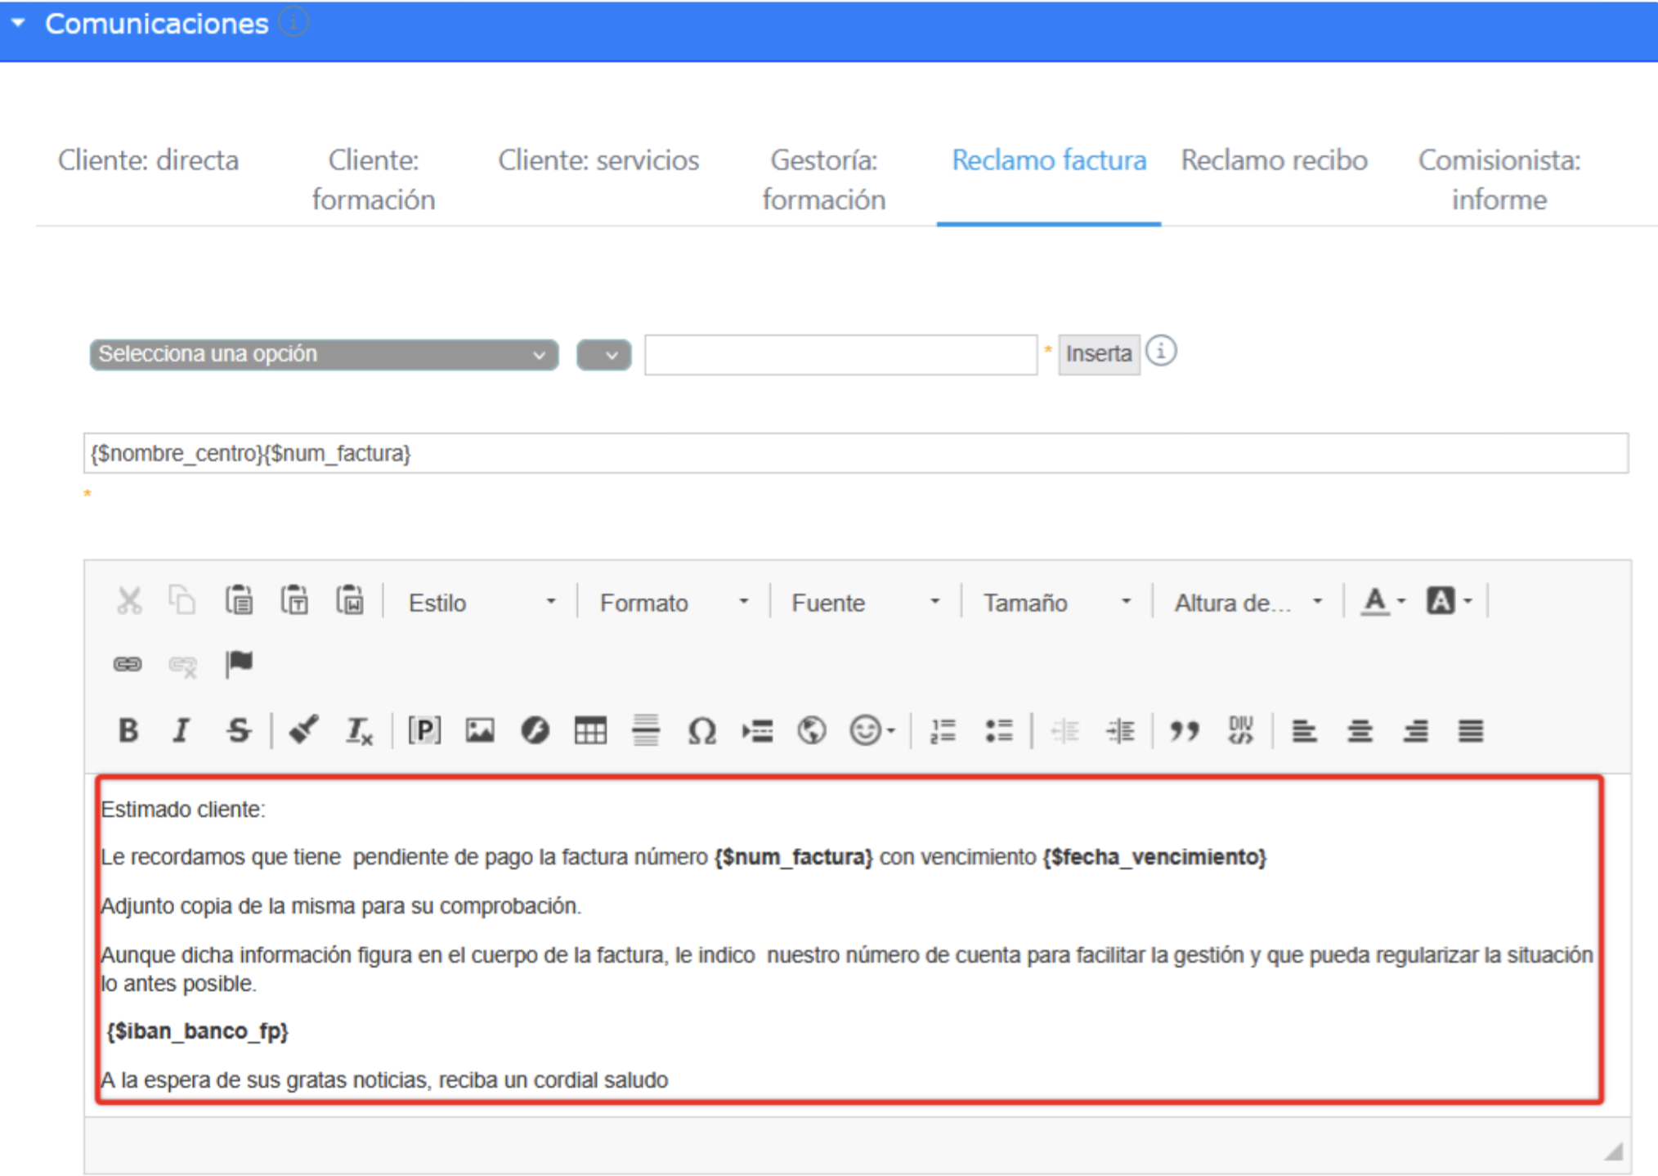Insert a numbered list
The height and width of the screenshot is (1176, 1658).
pyautogui.click(x=943, y=730)
